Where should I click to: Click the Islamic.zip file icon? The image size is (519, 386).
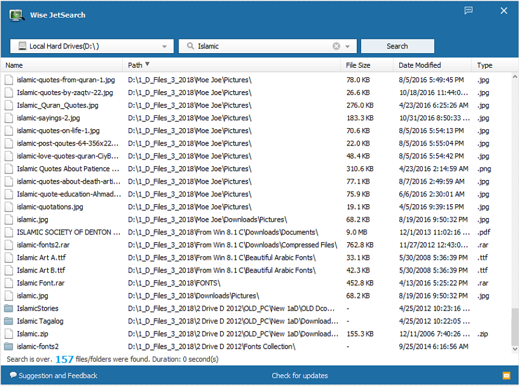click(x=8, y=334)
